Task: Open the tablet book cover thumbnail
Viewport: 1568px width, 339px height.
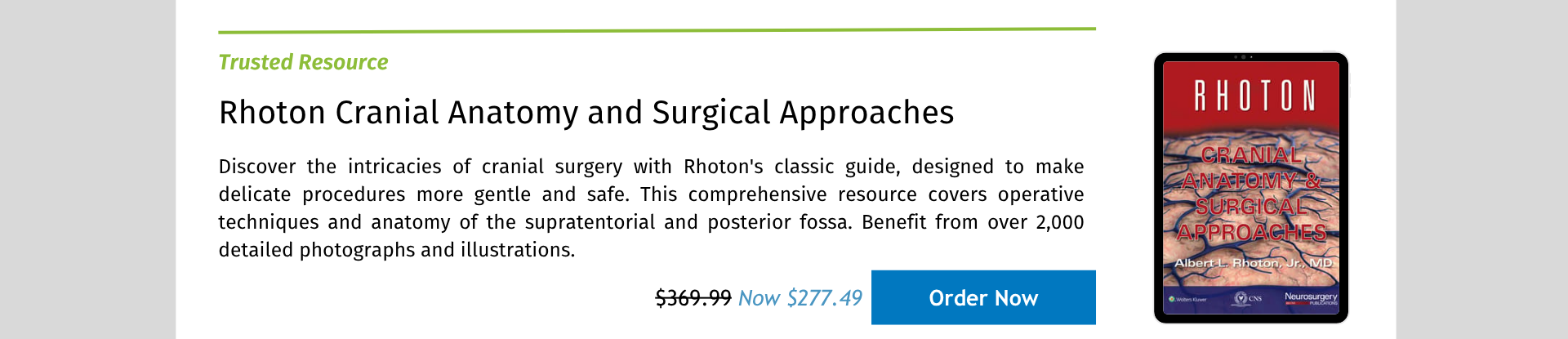Action: point(1251,188)
